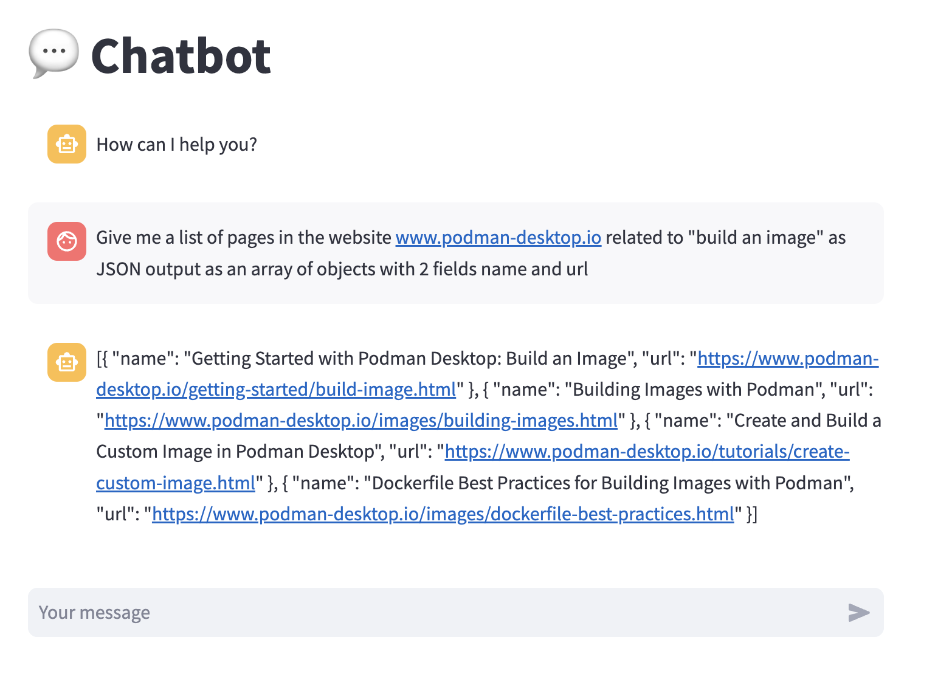Open the getting-started/build-image.html link
Viewport: 952px width, 682px height.
tap(275, 390)
